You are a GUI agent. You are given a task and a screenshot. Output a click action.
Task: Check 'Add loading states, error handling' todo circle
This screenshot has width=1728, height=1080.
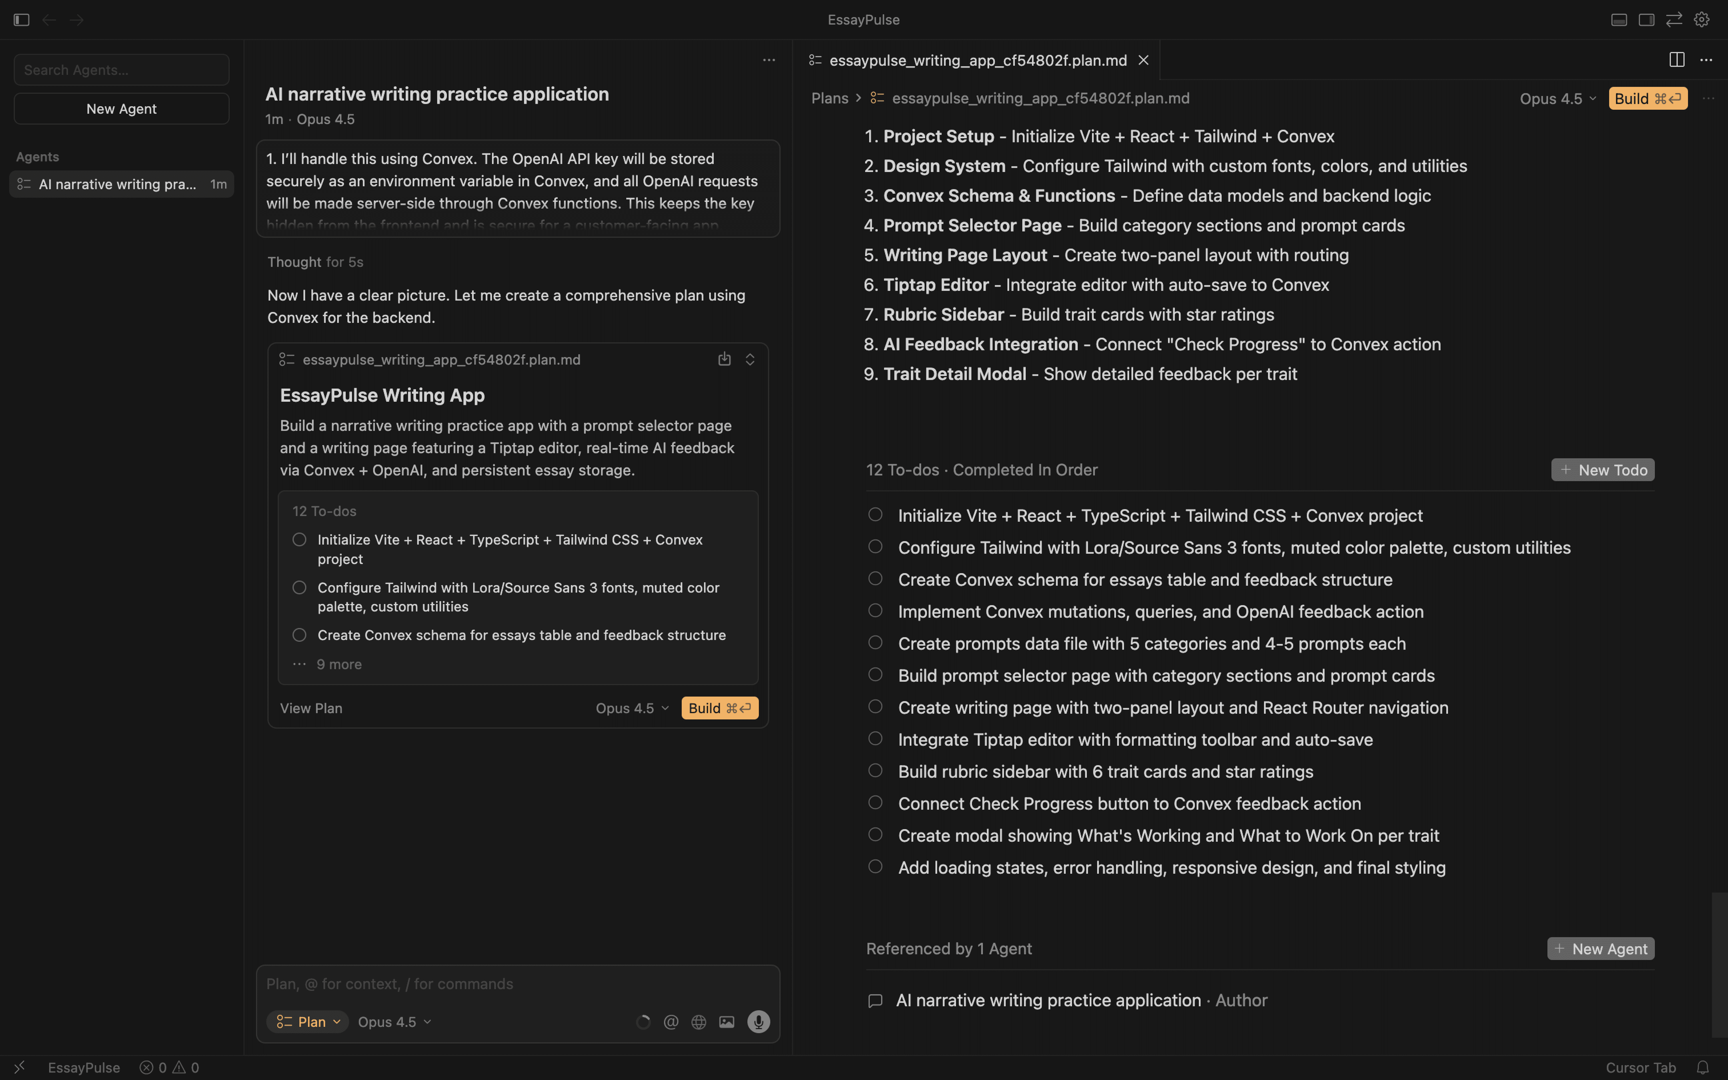point(875,866)
